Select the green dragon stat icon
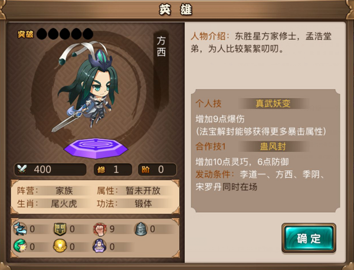 coord(20,246)
